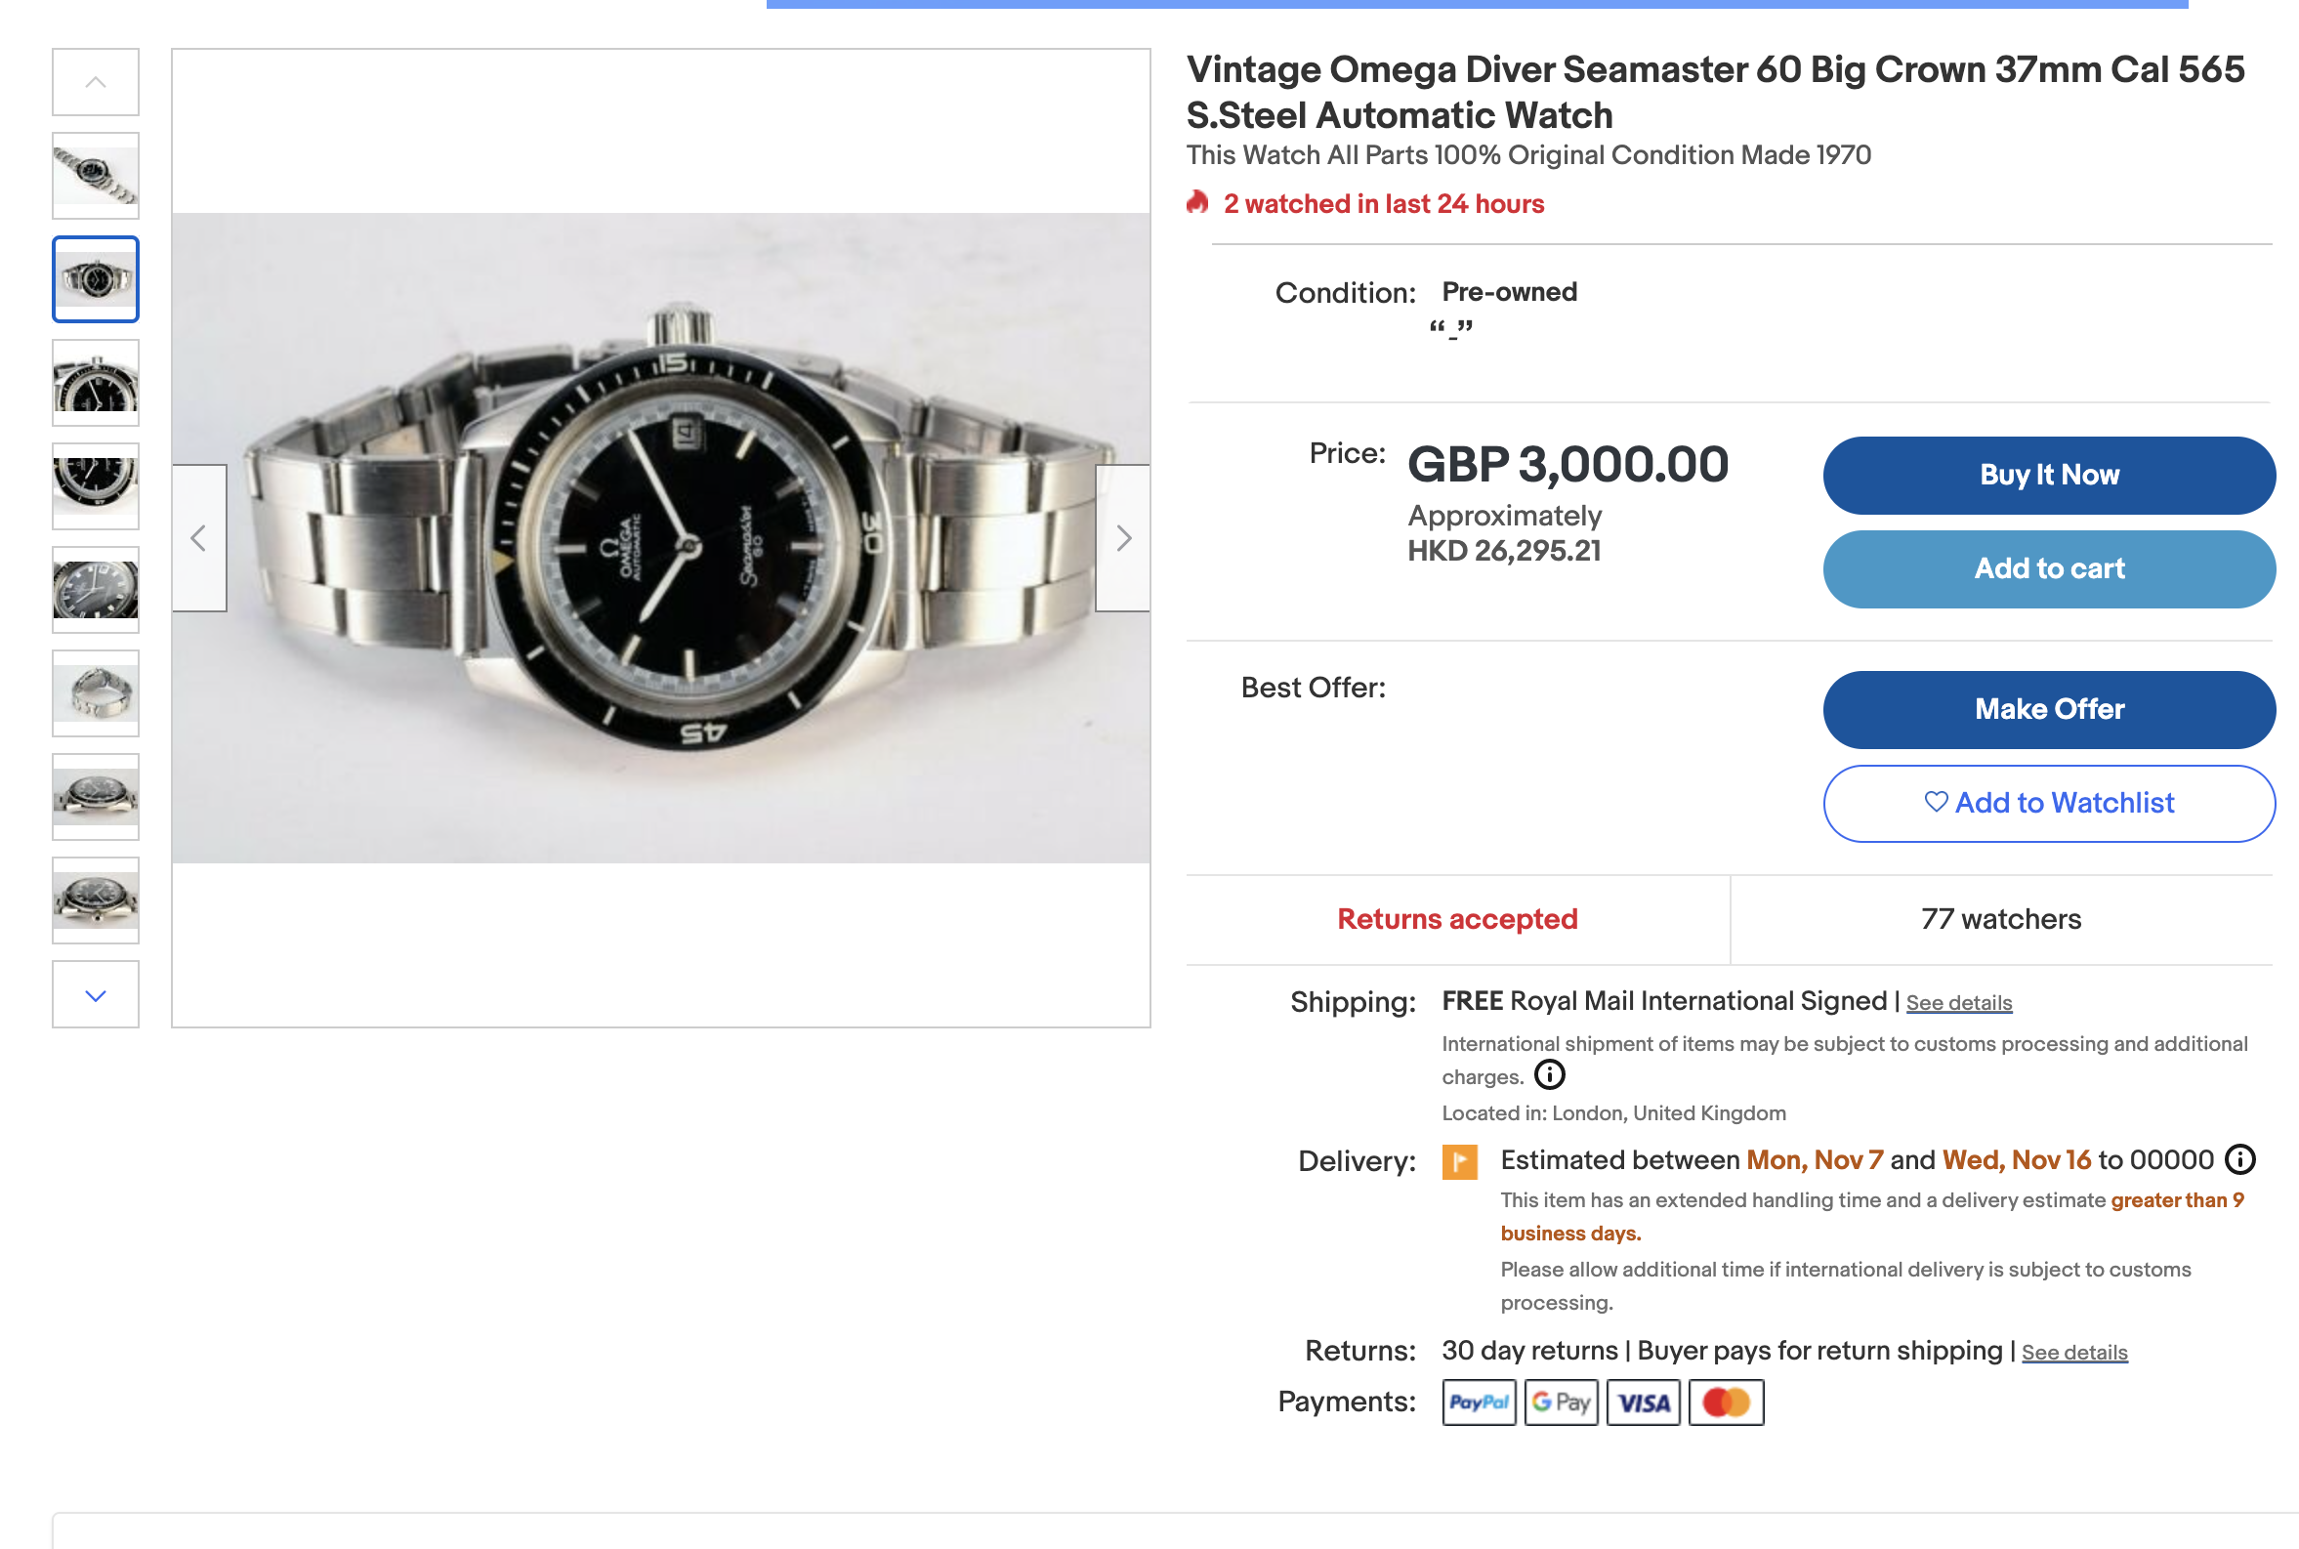Screen dimensions: 2299x1549
Task: Click the main watch product image
Action: pos(660,538)
